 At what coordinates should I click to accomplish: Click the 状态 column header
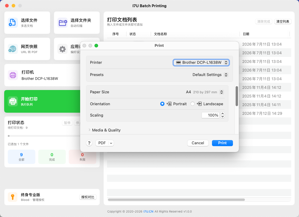133,34
